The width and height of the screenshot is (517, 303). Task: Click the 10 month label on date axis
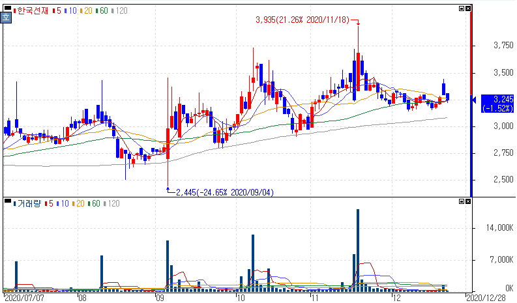coord(241,298)
